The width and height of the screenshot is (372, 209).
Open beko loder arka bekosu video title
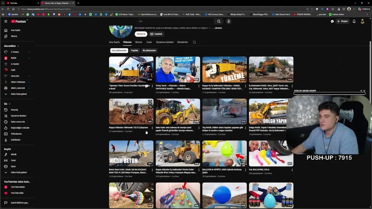pos(175,129)
